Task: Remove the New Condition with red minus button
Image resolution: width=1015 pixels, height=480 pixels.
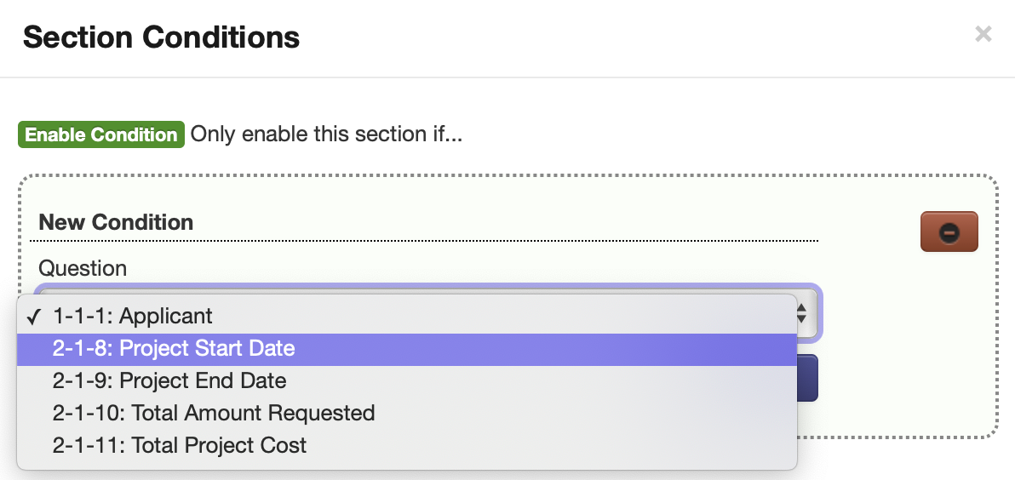Action: tap(949, 232)
